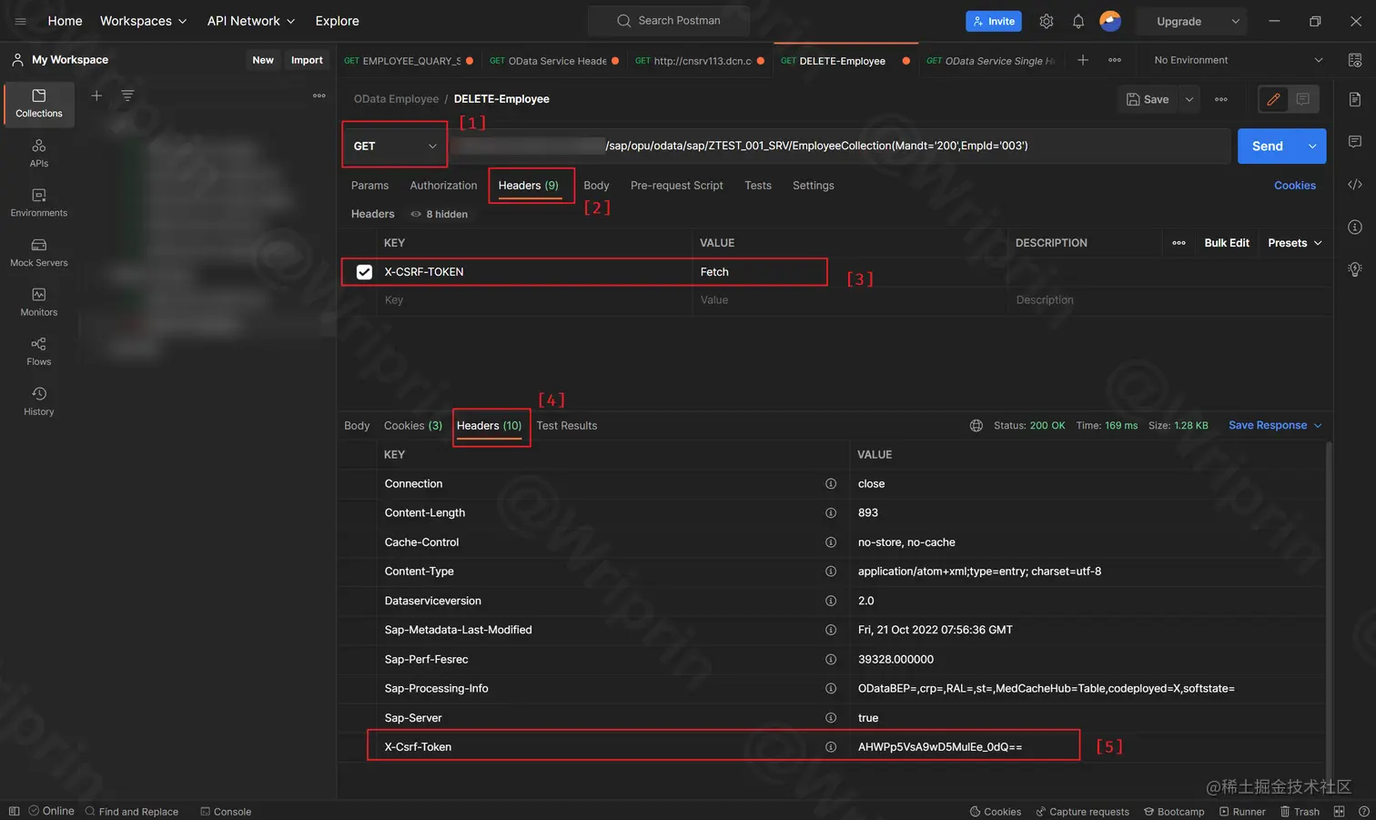
Task: Open the APIs sidebar panel
Action: coord(39,153)
